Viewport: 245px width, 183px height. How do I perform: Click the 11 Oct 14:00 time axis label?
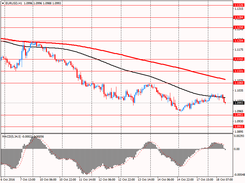87,180
